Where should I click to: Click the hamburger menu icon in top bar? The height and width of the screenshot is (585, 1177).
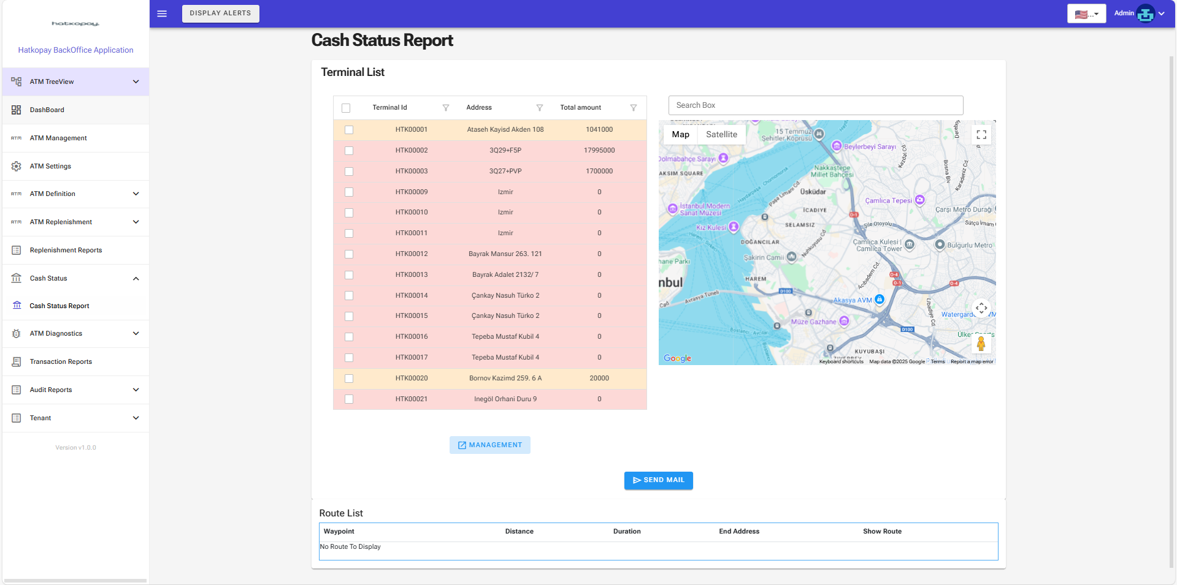[162, 13]
